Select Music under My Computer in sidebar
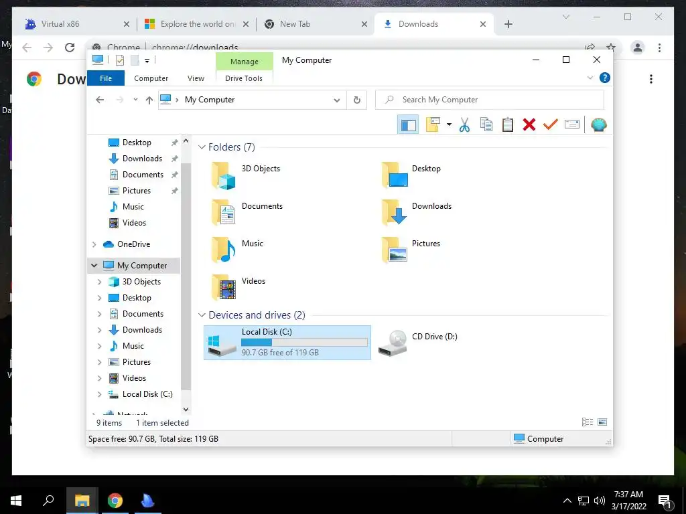686x514 pixels. coord(133,346)
